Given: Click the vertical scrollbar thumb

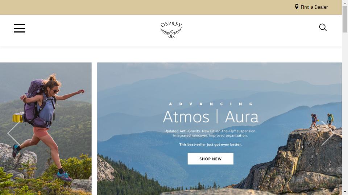Looking at the screenshot, I should click(x=345, y=19).
